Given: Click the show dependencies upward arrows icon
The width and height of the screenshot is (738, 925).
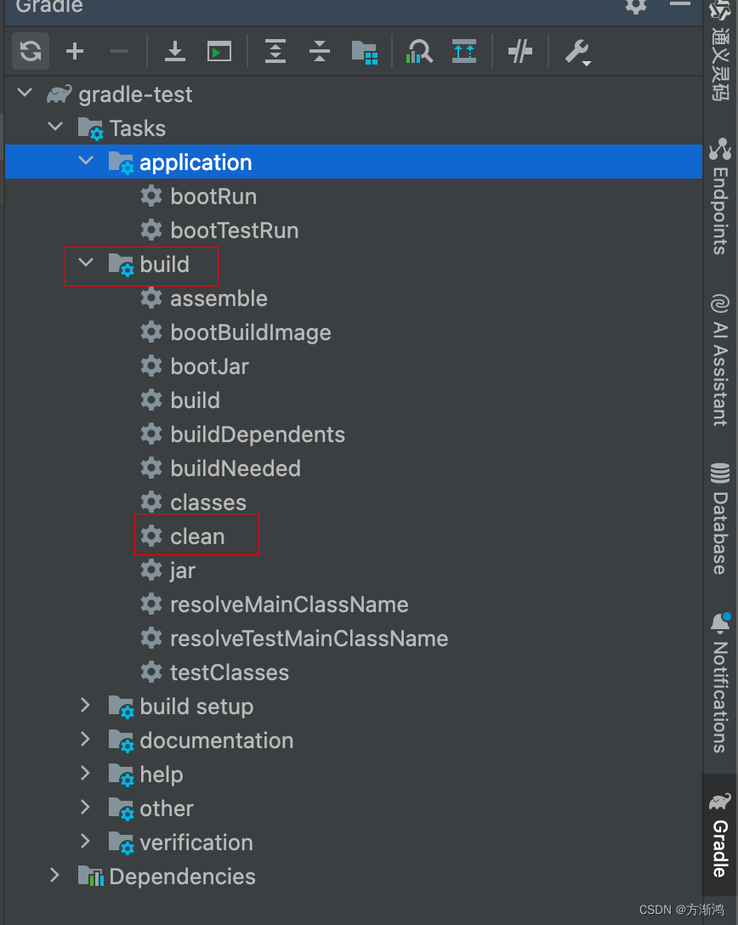Looking at the screenshot, I should (x=464, y=51).
